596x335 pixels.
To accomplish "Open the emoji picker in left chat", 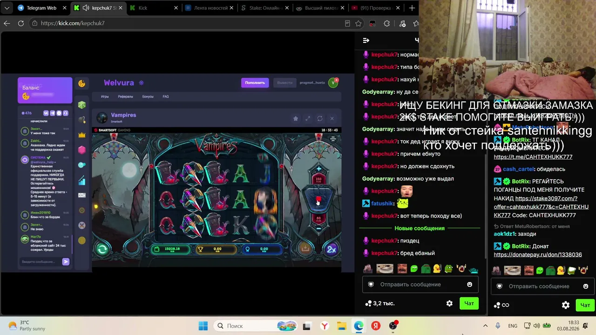I will [469, 284].
